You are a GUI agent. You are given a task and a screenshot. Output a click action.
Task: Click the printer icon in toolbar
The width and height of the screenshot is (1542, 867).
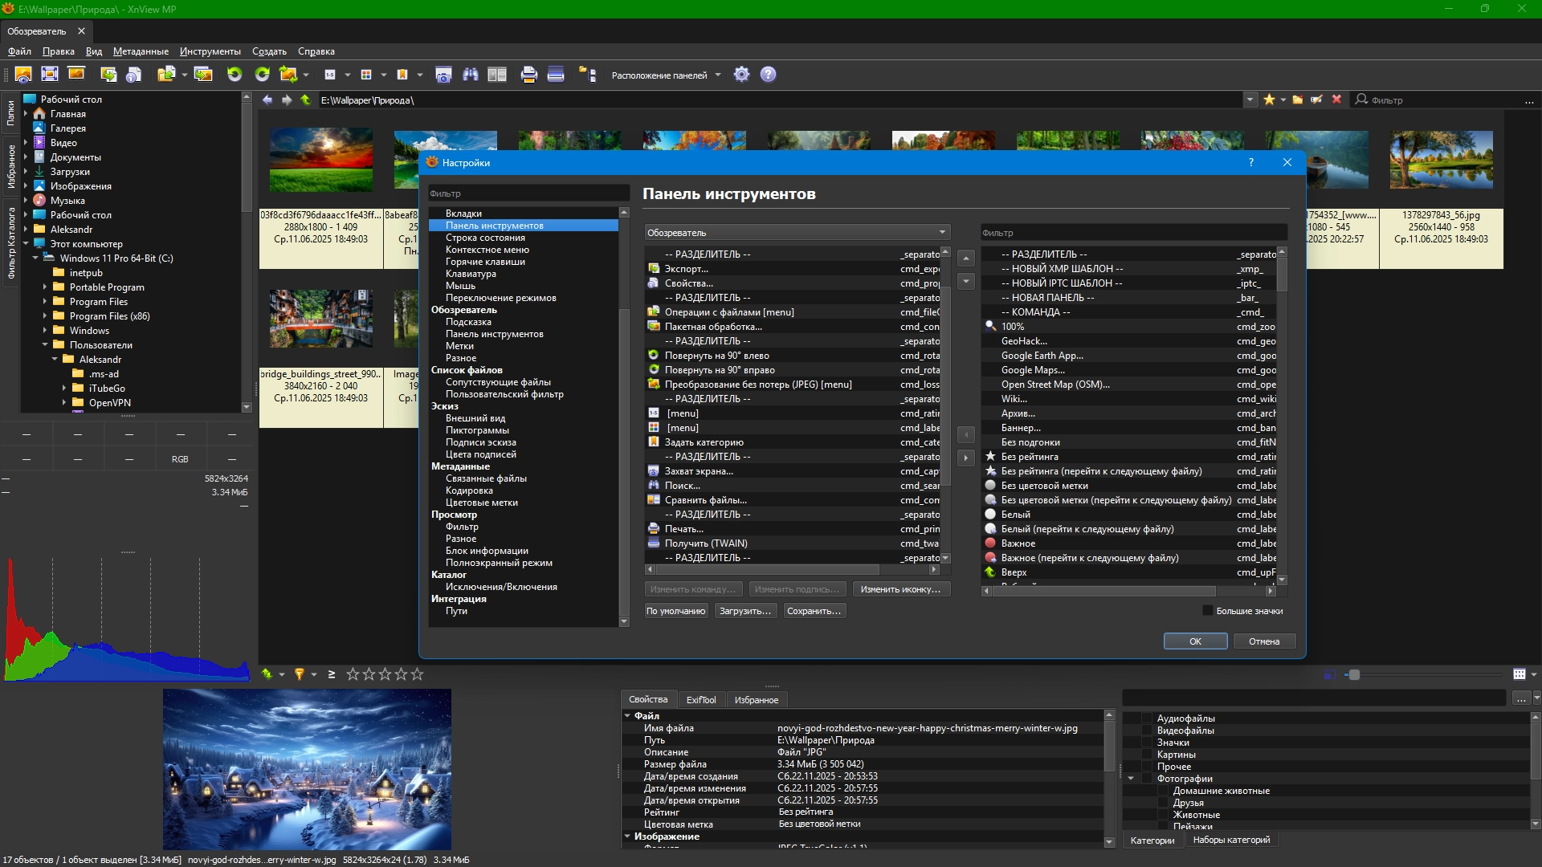pos(528,75)
